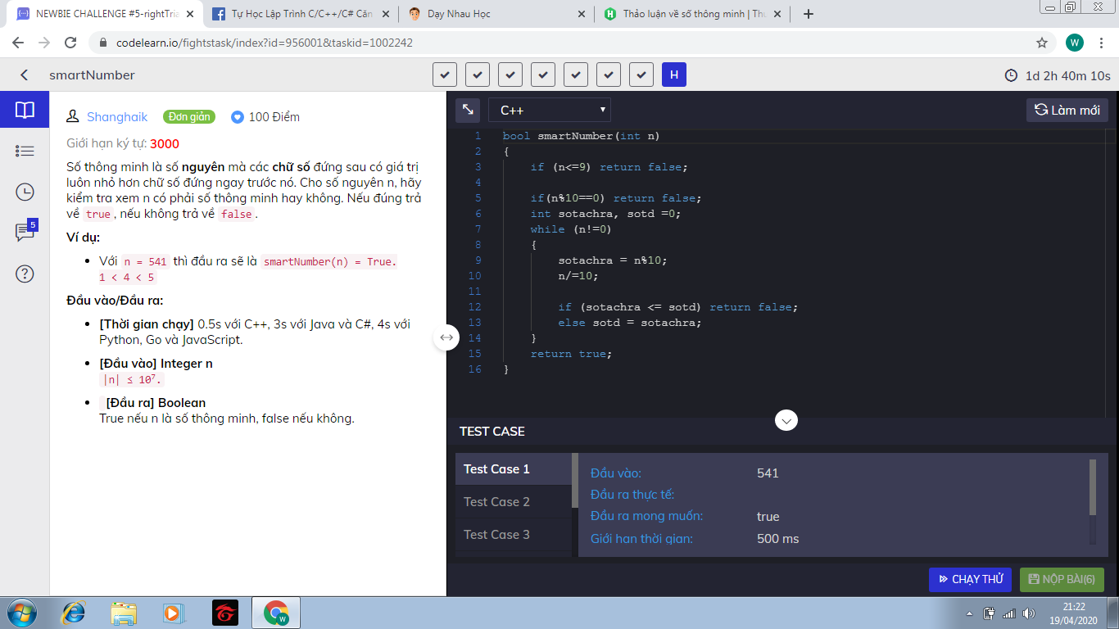Bookmark this page with the star icon
Screen dimensions: 1119x629
pos(1042,43)
